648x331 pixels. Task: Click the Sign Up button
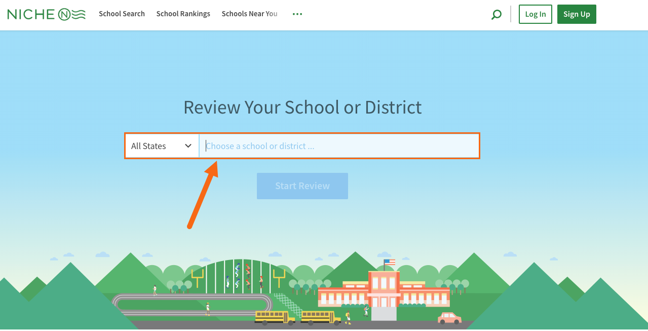click(x=577, y=14)
